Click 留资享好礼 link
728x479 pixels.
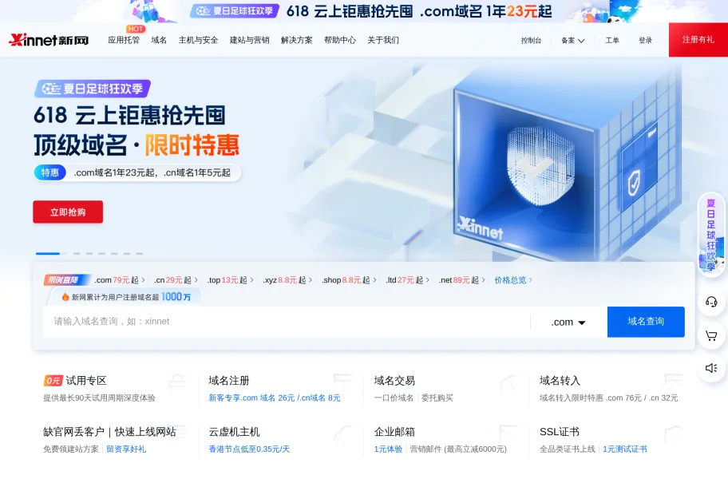pyautogui.click(x=126, y=449)
